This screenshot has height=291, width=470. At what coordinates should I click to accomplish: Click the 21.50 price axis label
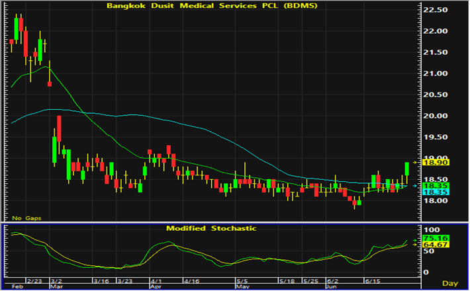tap(435, 52)
